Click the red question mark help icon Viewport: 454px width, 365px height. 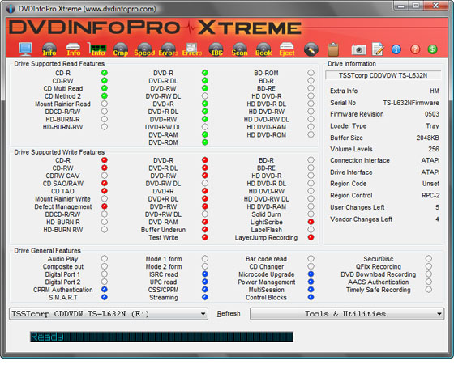click(x=415, y=49)
